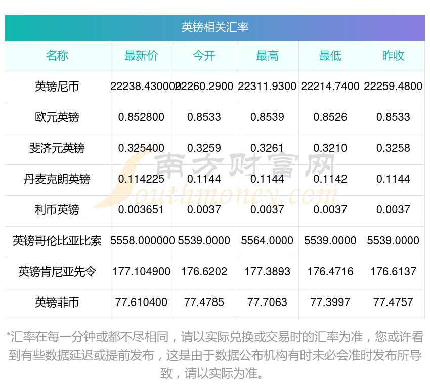Click previous close 22259.4800
Image resolution: width=430 pixels, height=389 pixels.
click(x=393, y=87)
